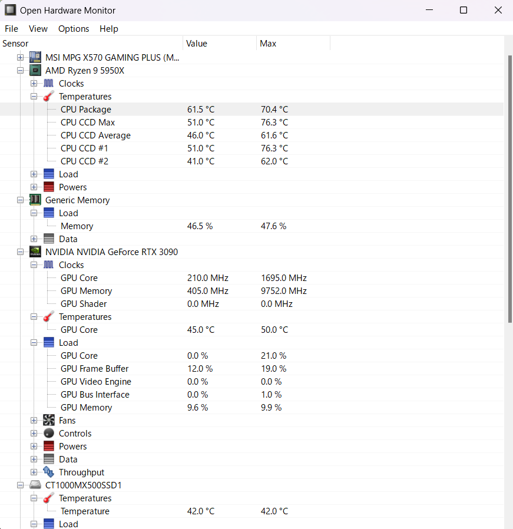Image resolution: width=513 pixels, height=529 pixels.
Task: Expand the CPU Powers node
Action: [34, 187]
